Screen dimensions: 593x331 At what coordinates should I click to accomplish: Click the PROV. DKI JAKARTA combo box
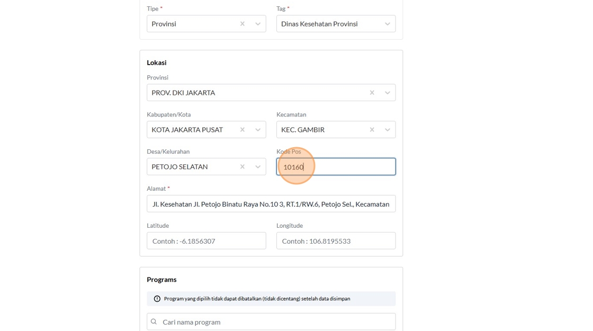[254, 93]
